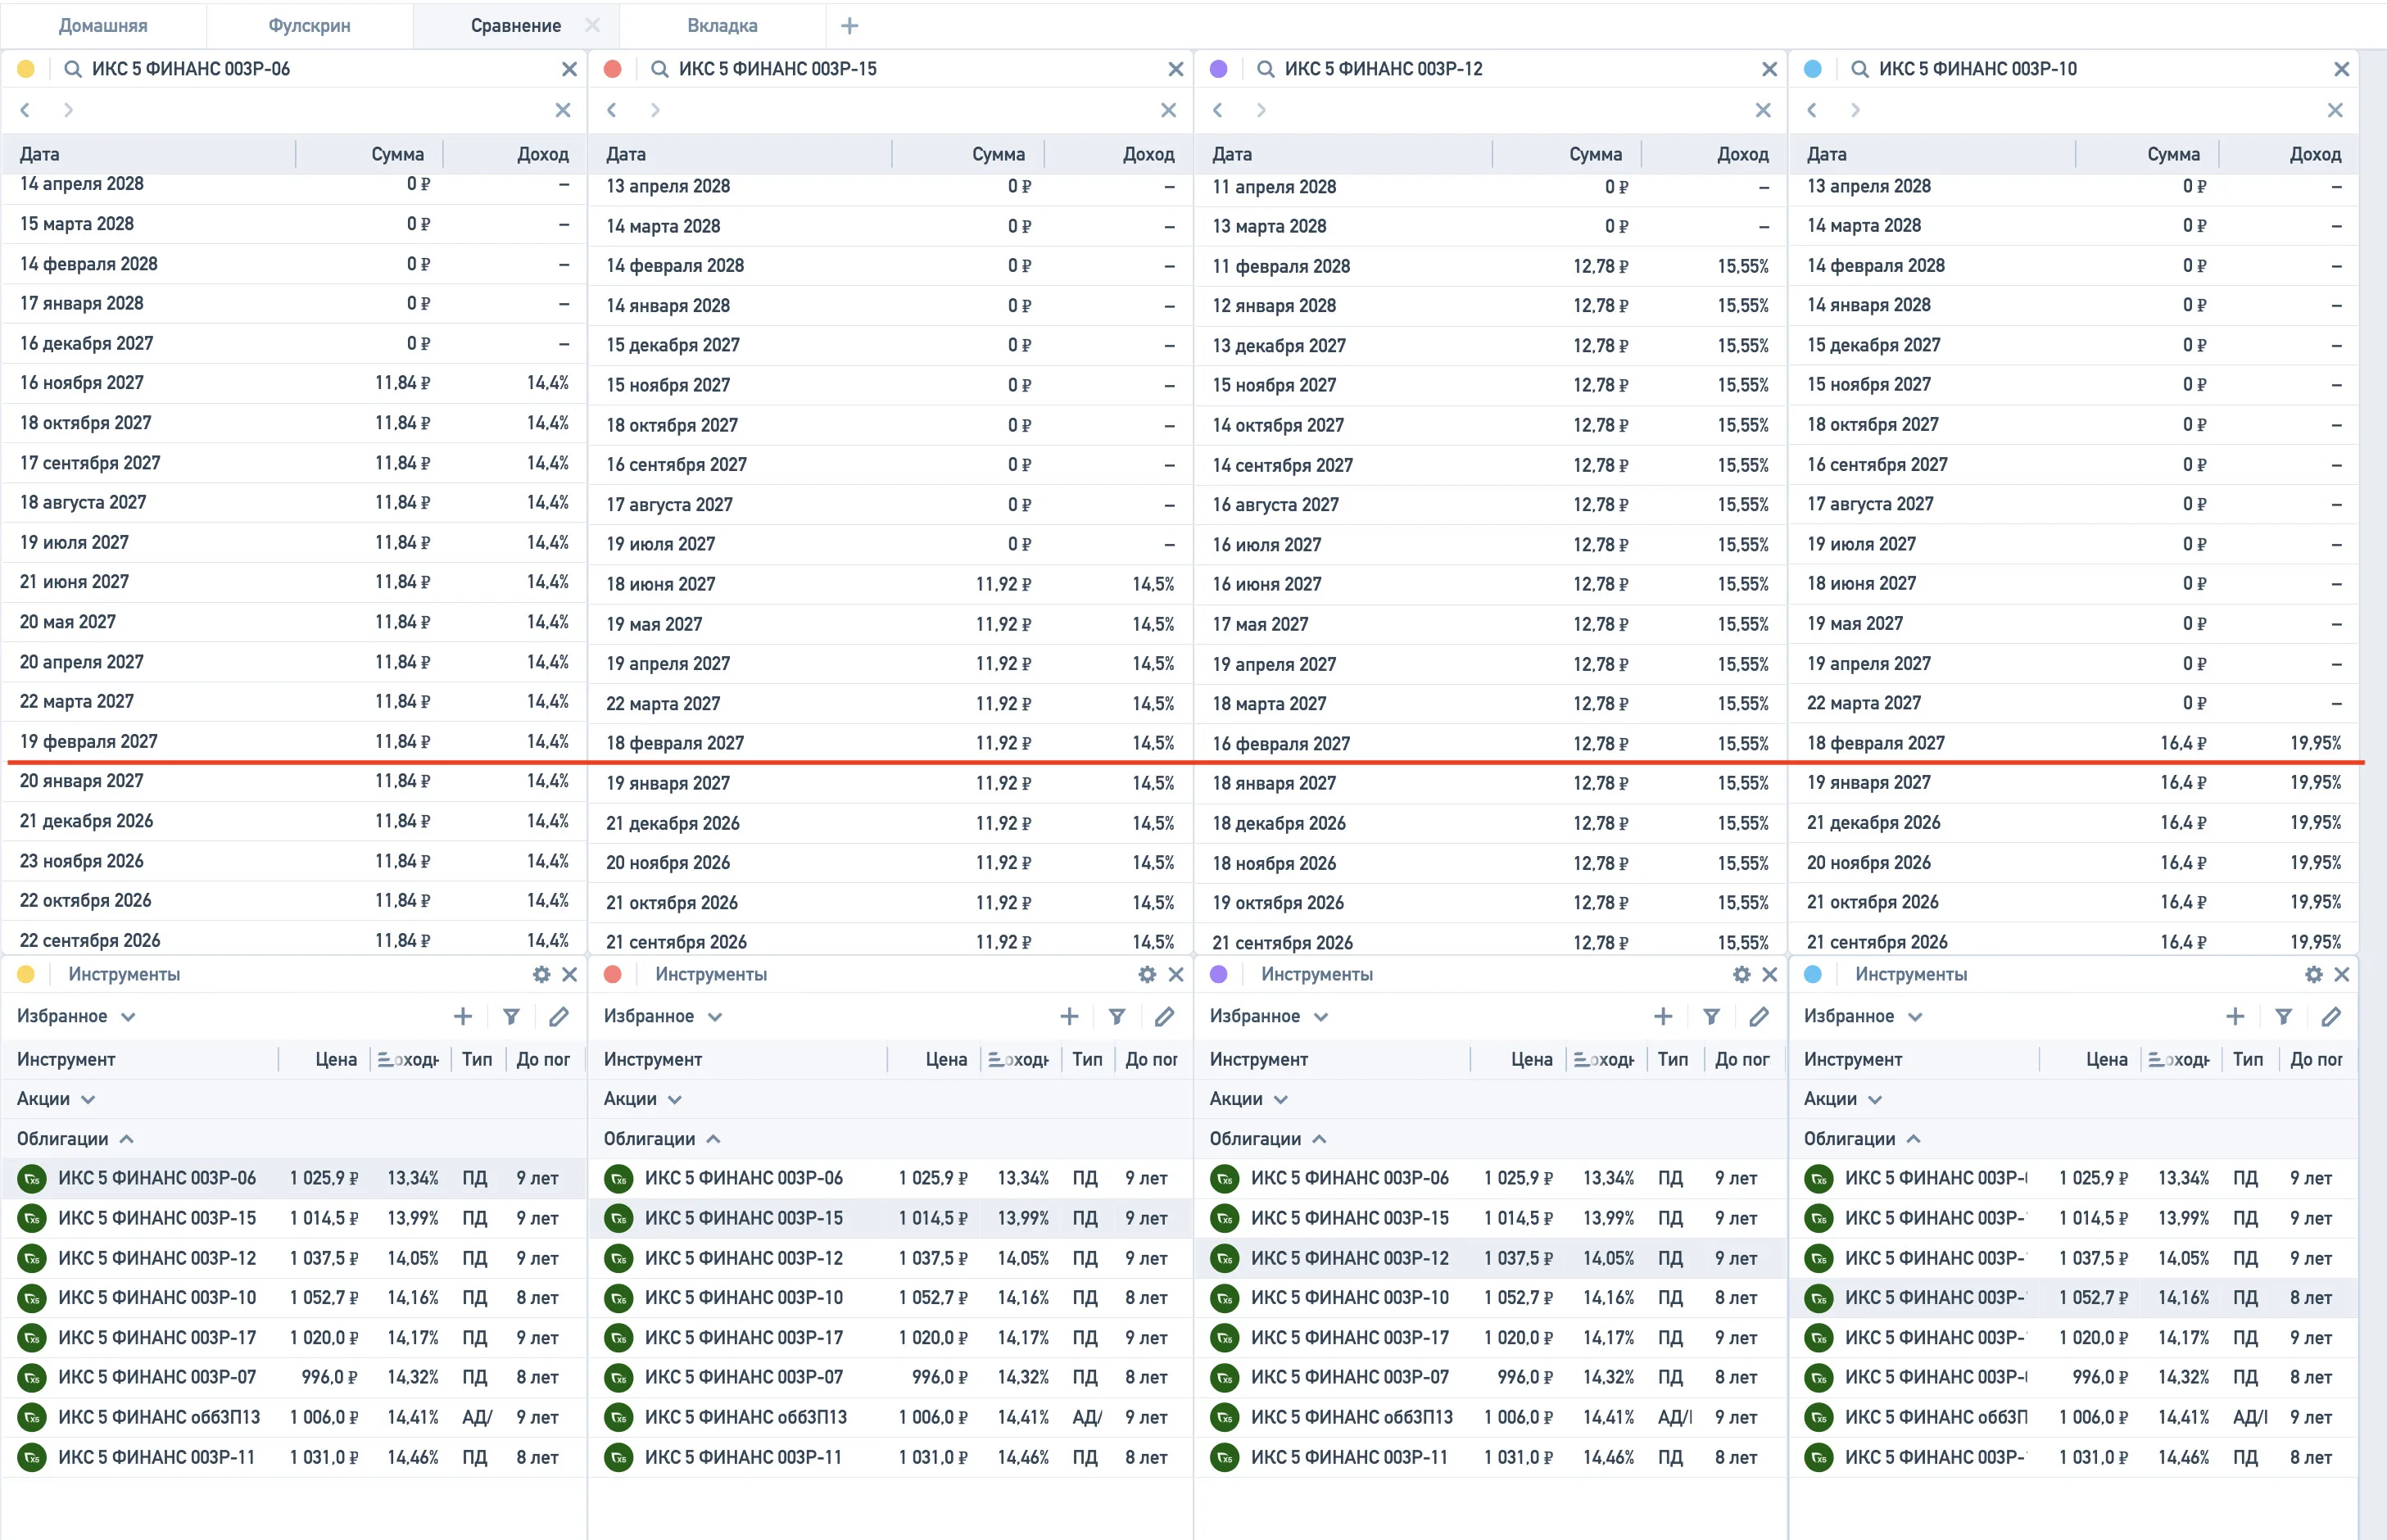Viewport: 2387px width, 1540px height.
Task: Switch to the Домашняя tab
Action: [103, 26]
